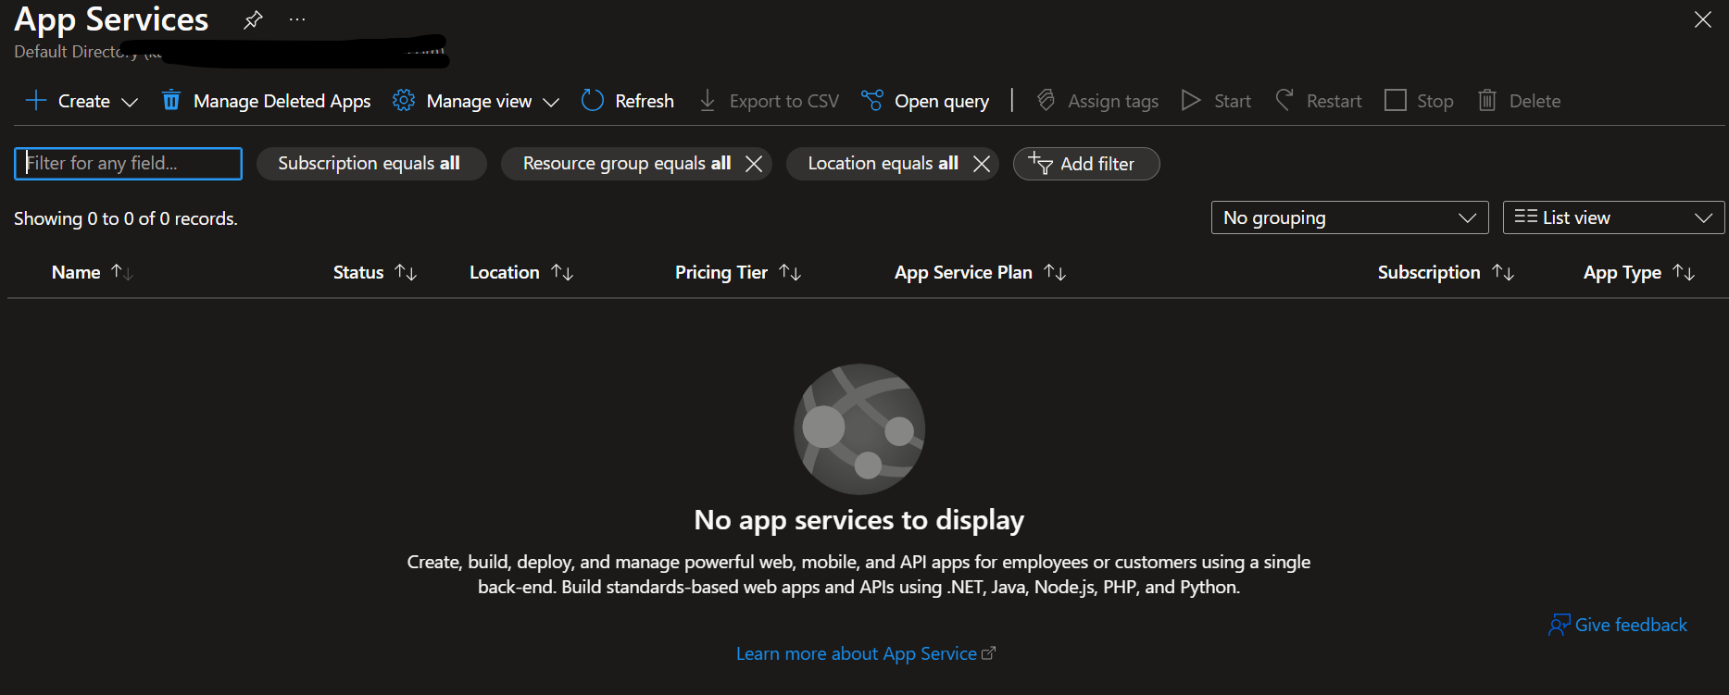
Task: Sort by Subscription column
Action: [1446, 272]
